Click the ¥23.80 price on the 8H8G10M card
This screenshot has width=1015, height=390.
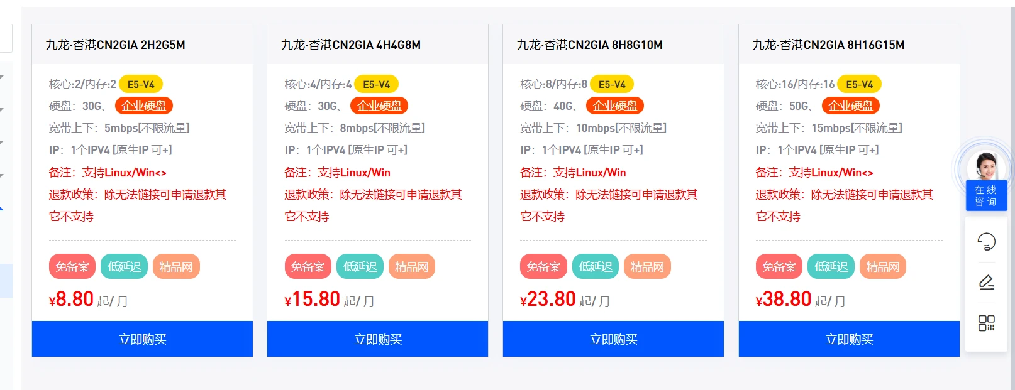click(x=548, y=299)
